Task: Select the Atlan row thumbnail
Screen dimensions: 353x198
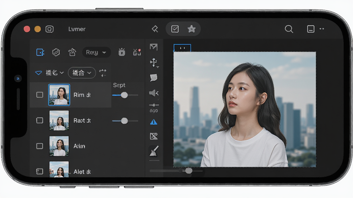Action: point(59,146)
